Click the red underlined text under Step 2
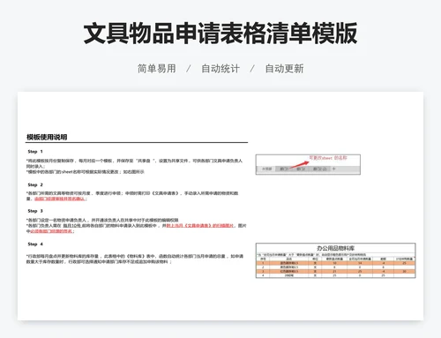The height and width of the screenshot is (338, 441). click(60, 199)
